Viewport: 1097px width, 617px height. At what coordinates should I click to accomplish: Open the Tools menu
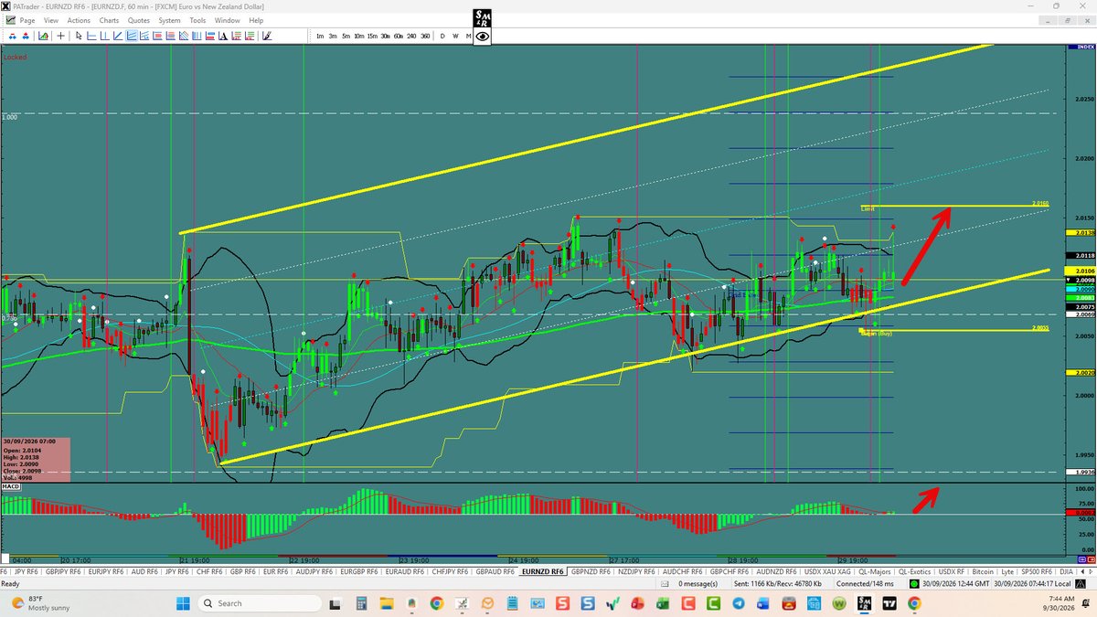pos(198,20)
